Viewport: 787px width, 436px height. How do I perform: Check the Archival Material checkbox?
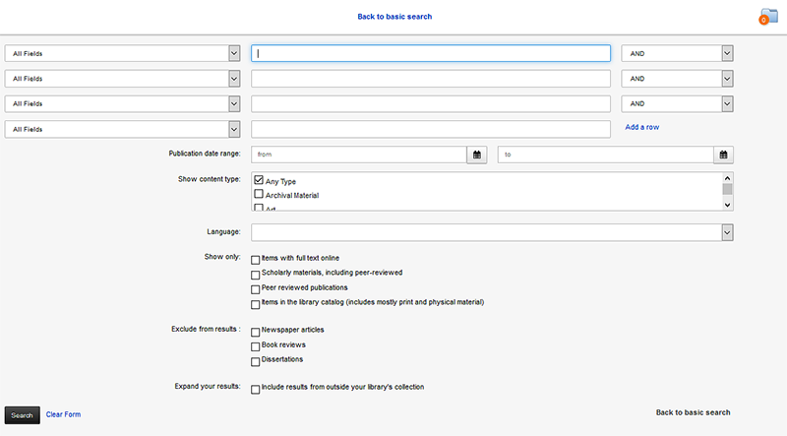point(259,194)
